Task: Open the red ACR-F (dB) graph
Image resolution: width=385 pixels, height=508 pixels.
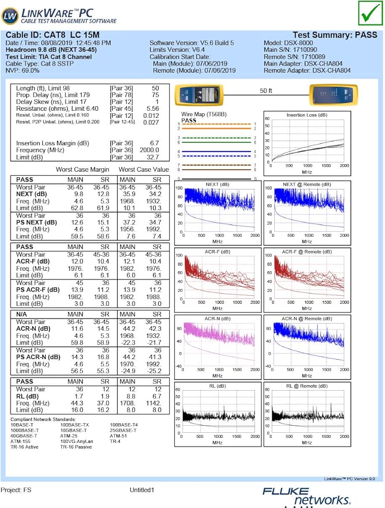Action: pyautogui.click(x=217, y=277)
